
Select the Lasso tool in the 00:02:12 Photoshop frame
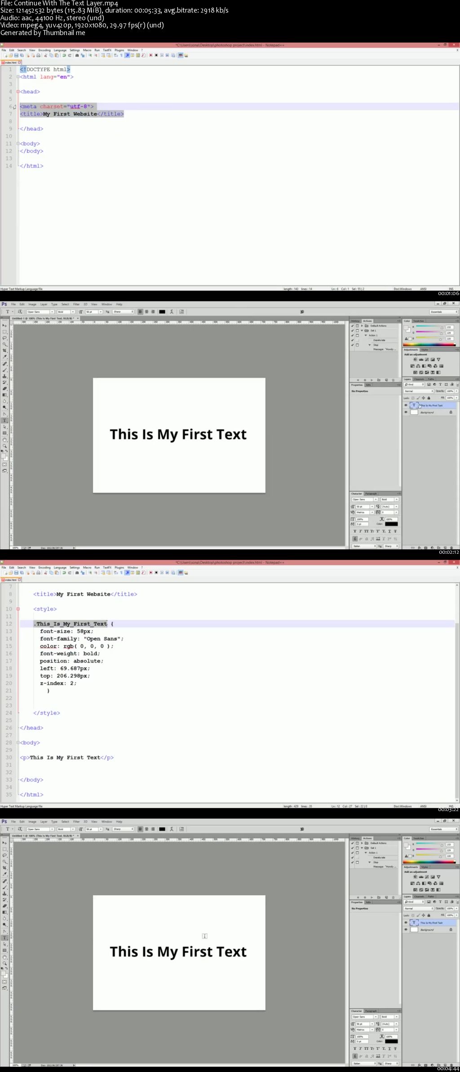(4, 338)
